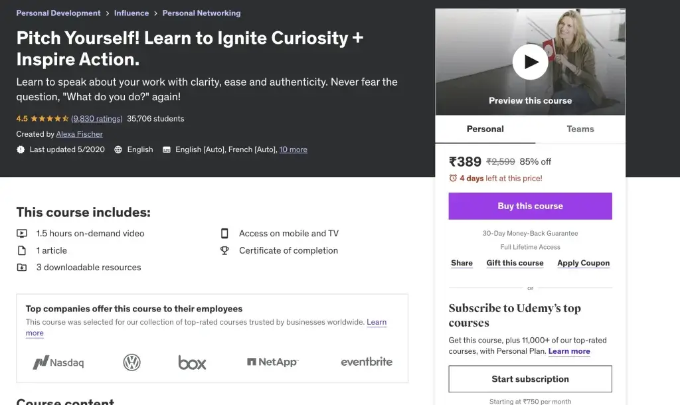This screenshot has width=680, height=405.
Task: Click the box company logo
Action: (192, 363)
